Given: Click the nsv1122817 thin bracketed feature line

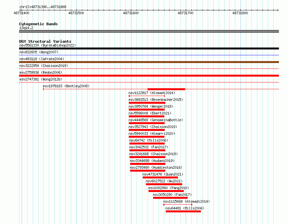Looking at the screenshot, I should click(x=147, y=96).
